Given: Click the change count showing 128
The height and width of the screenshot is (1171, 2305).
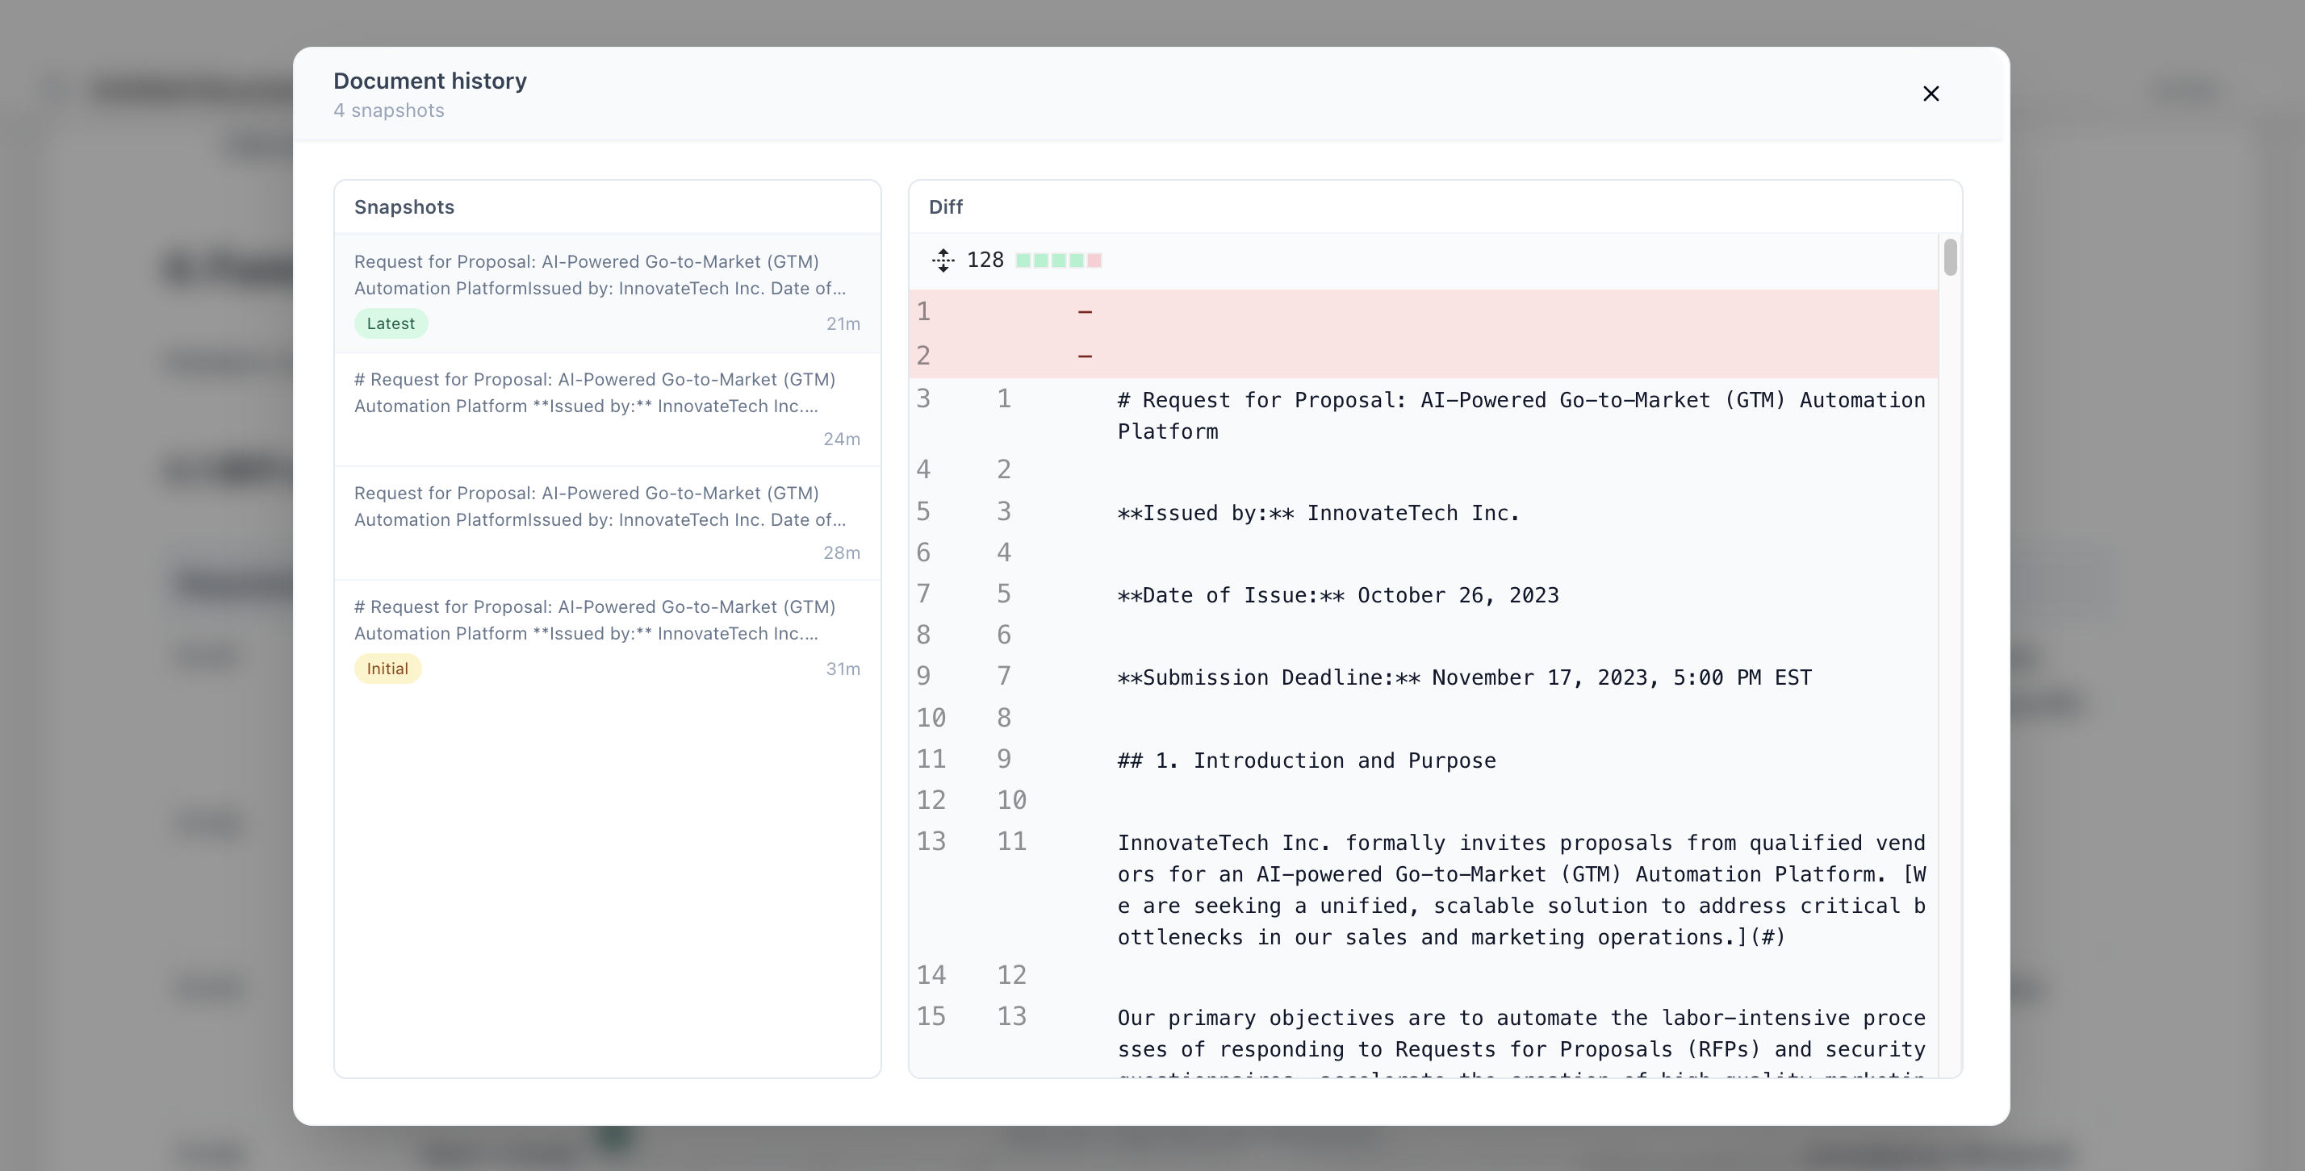Looking at the screenshot, I should tap(985, 260).
